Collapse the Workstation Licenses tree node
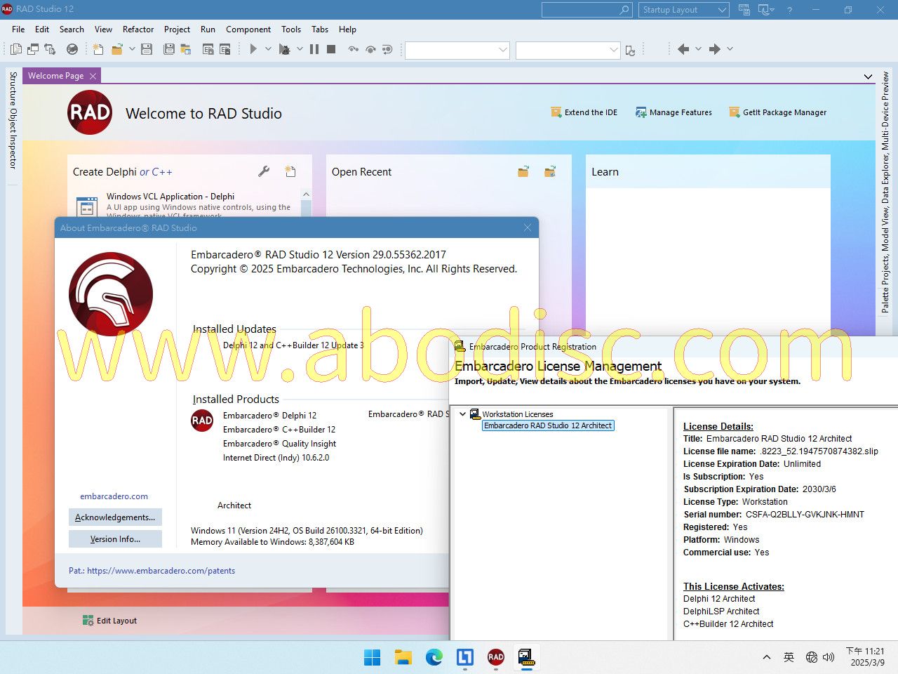898x674 pixels. pos(462,414)
